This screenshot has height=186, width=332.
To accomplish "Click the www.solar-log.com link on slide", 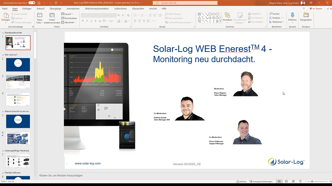I will pyautogui.click(x=88, y=164).
